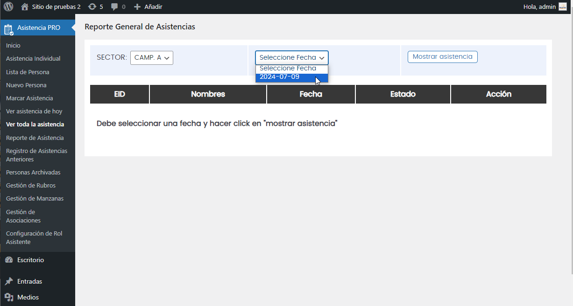The width and height of the screenshot is (573, 306).
Task: Open the comments bubble icon
Action: pos(114,7)
